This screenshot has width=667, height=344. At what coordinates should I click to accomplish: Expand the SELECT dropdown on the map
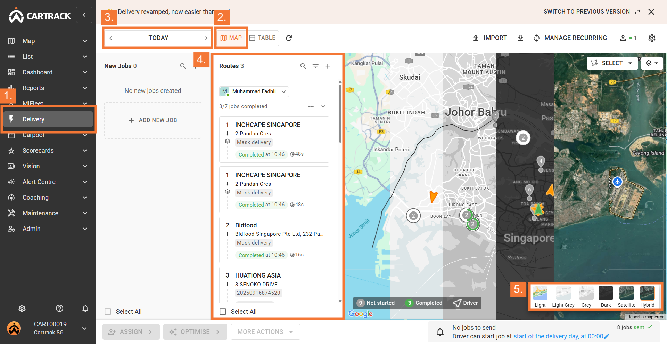[x=613, y=63]
